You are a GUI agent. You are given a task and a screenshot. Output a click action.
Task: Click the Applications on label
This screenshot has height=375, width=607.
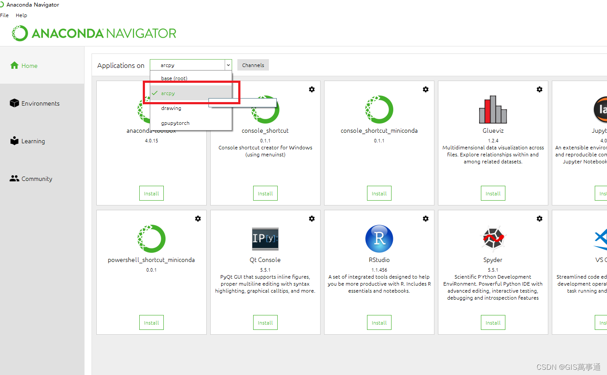[x=121, y=65]
